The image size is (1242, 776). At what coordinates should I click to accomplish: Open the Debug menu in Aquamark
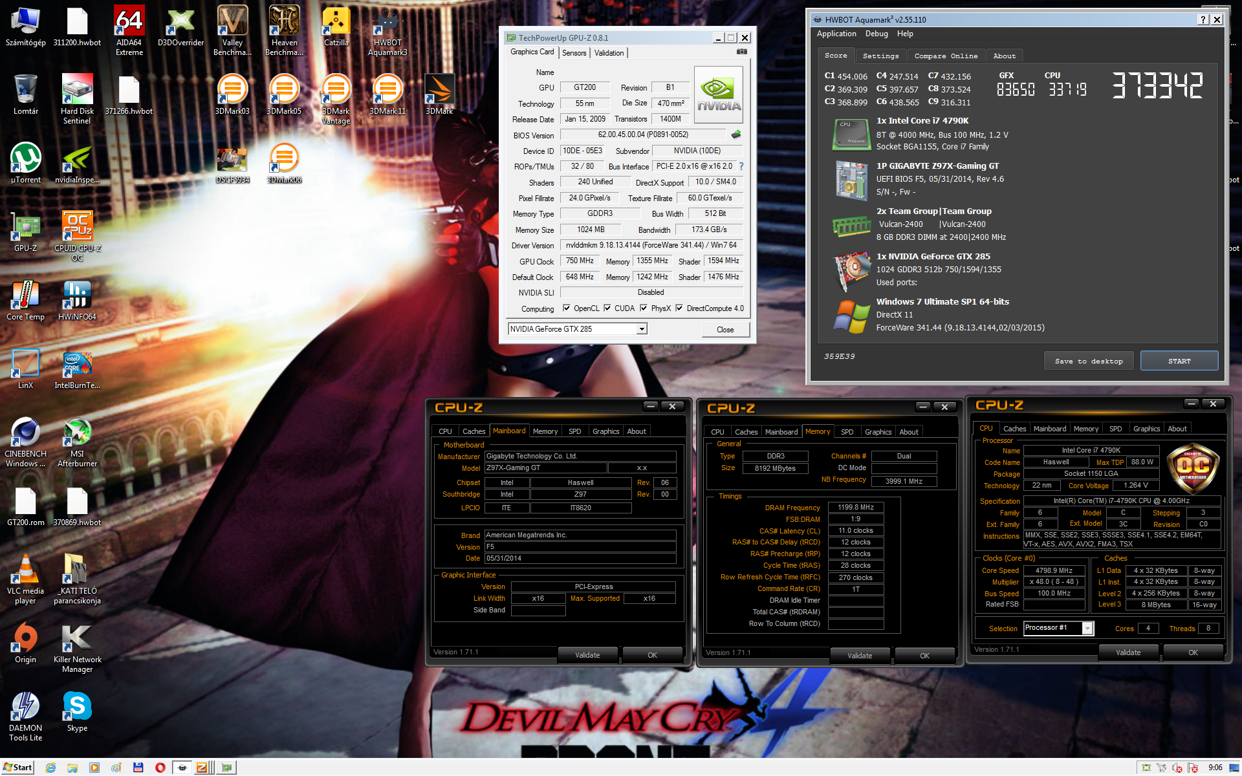pyautogui.click(x=877, y=34)
